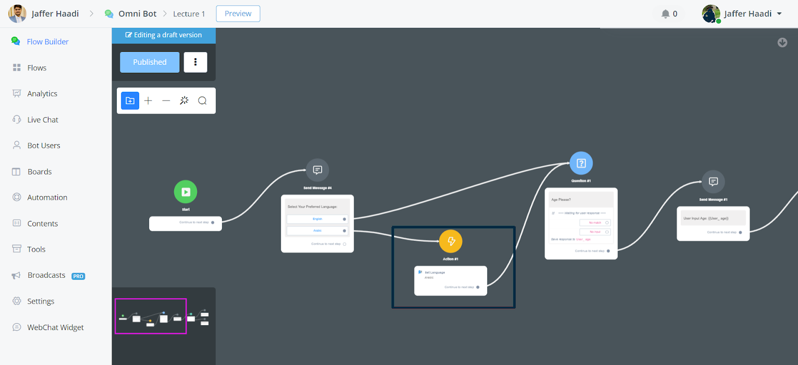The height and width of the screenshot is (365, 798).
Task: Click the download arrow icon at canvas corner
Action: [x=783, y=43]
